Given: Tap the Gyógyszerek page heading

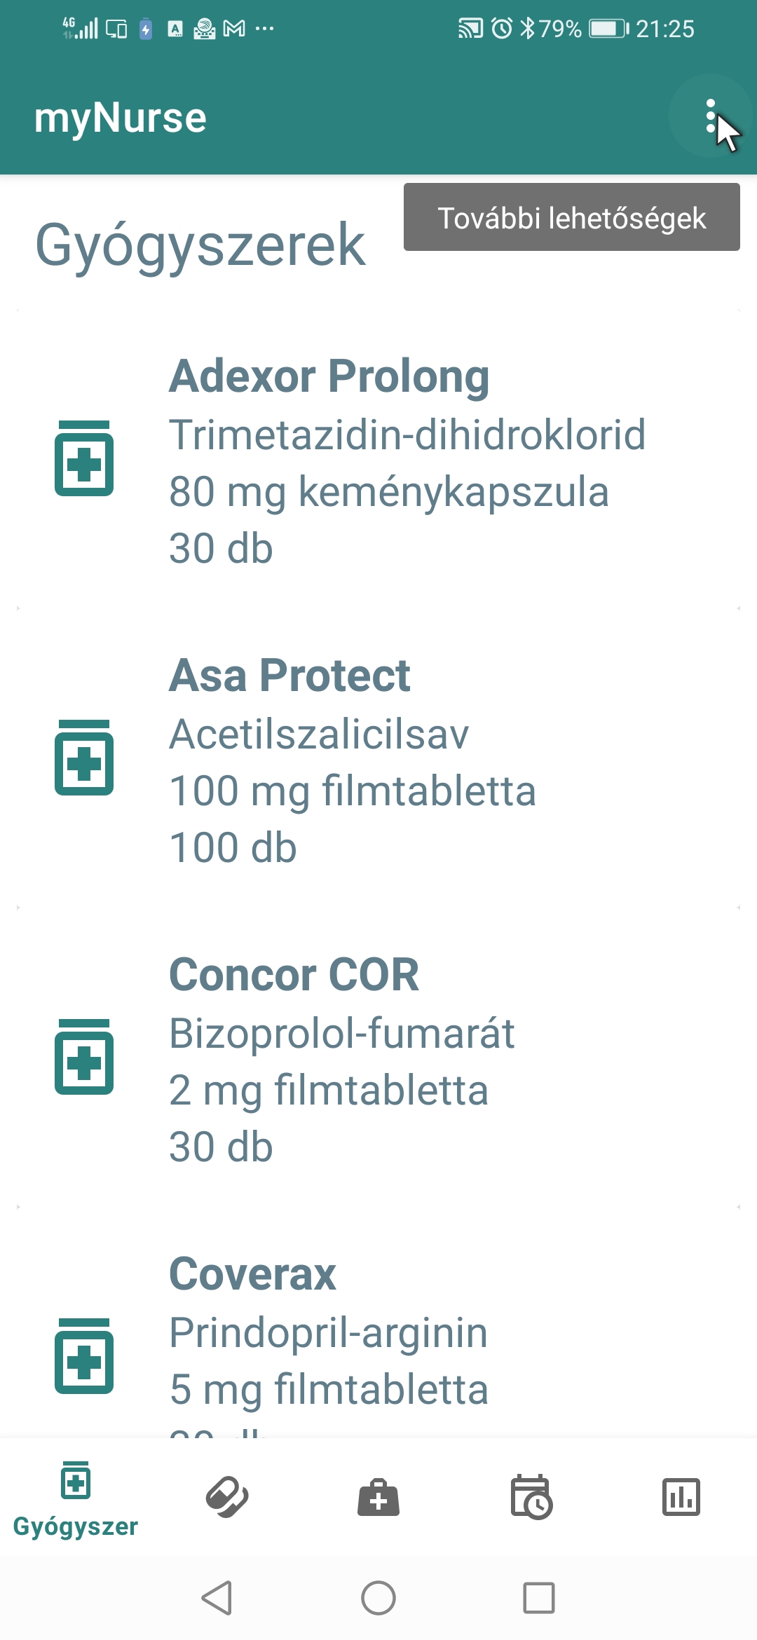Looking at the screenshot, I should 200,245.
